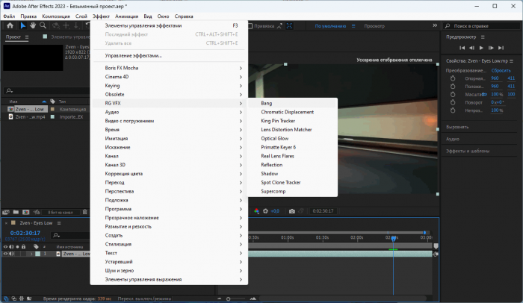The width and height of the screenshot is (523, 303).
Task: Toggle the Snapping checkbox in toolbar
Action: point(250,25)
